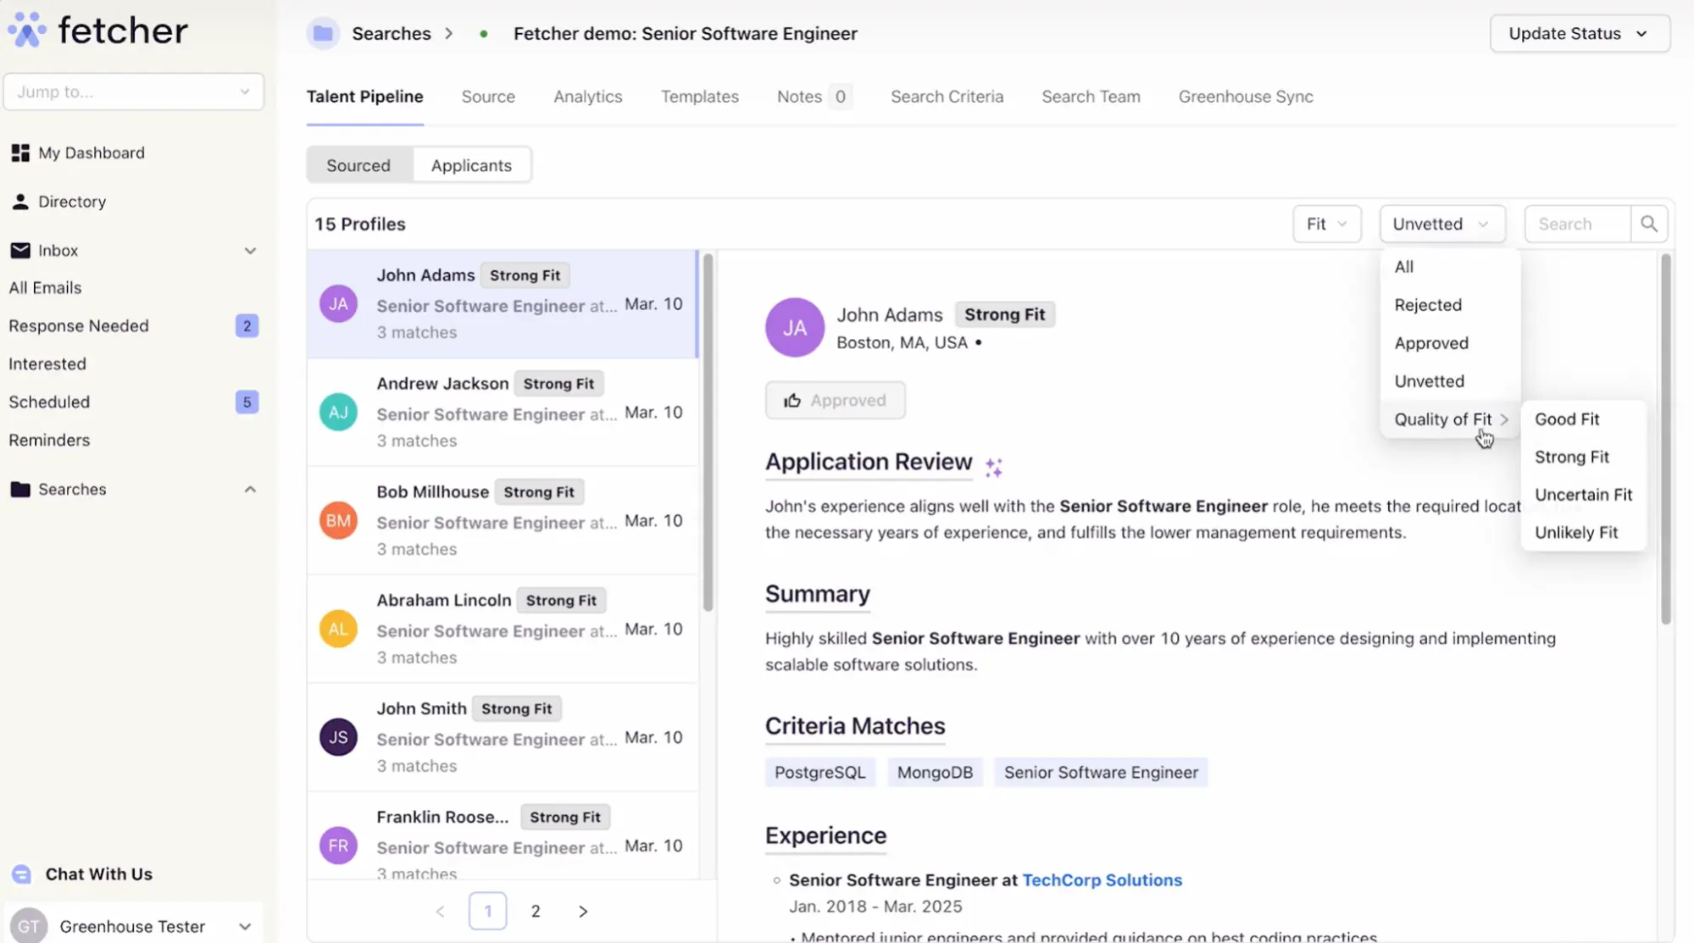Click the Searches folder icon in sidebar
The height and width of the screenshot is (943, 1694).
(x=19, y=489)
